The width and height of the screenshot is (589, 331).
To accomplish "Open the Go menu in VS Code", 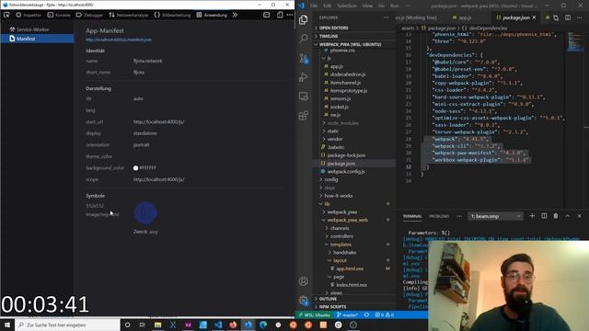I will click(381, 6).
